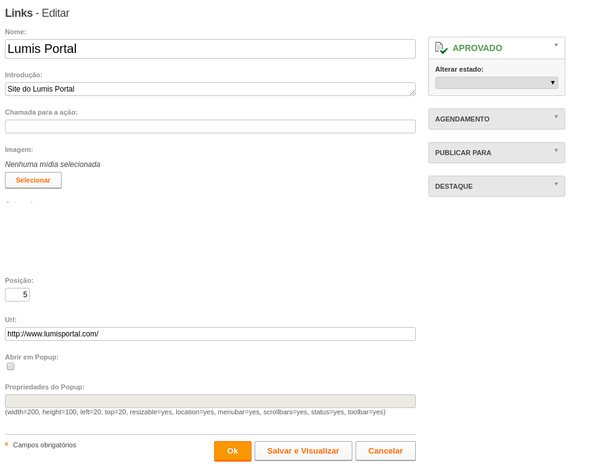Expand the AGENDAMENTO section
607x476 pixels.
tap(496, 119)
